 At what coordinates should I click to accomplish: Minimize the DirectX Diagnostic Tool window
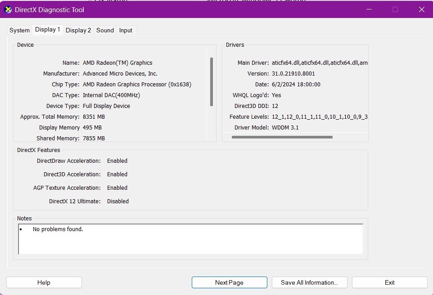tap(369, 9)
